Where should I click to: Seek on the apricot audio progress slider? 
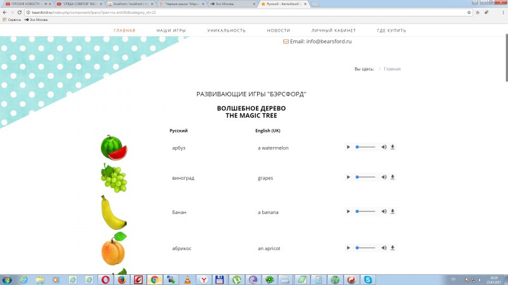click(366, 248)
